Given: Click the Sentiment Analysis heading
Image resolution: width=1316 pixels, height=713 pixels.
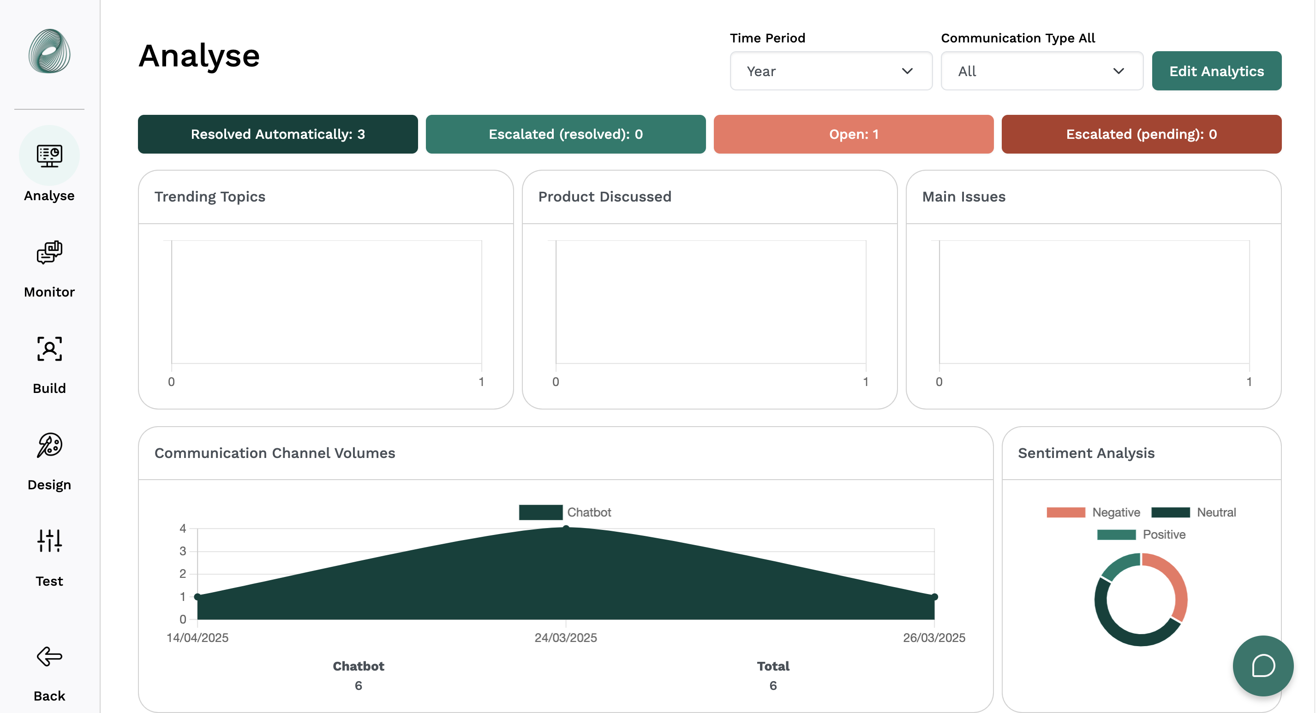Looking at the screenshot, I should point(1086,453).
